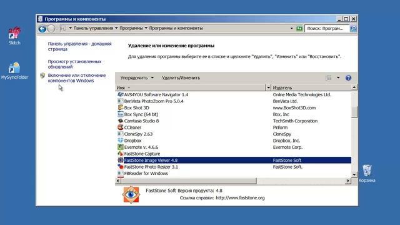Click the Forward navigation arrow

[x=51, y=29]
